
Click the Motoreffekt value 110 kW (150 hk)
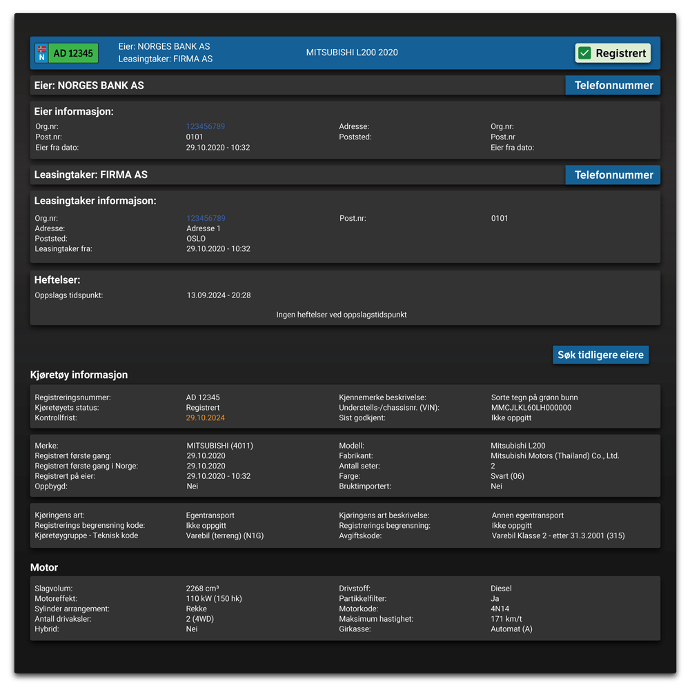point(214,598)
